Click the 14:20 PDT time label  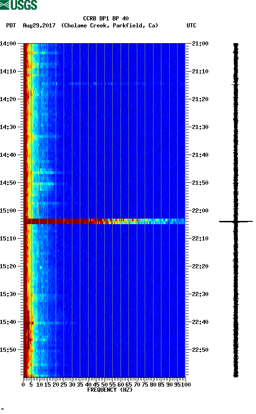[x=8, y=99]
